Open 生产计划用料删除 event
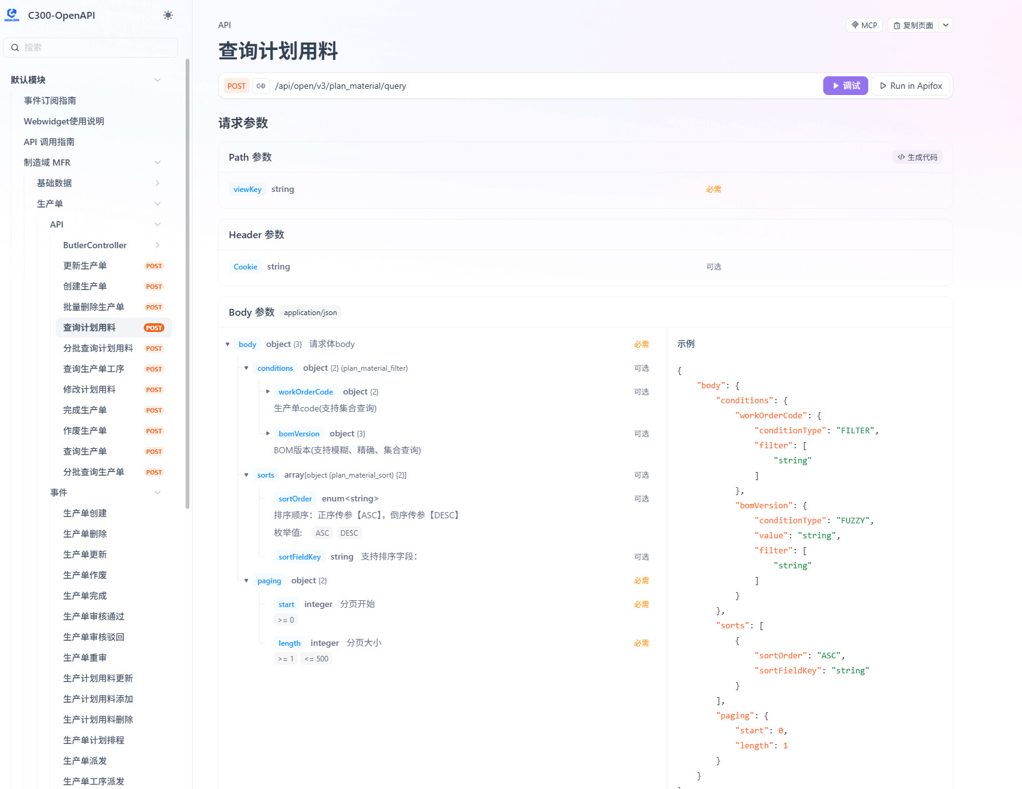 click(x=98, y=720)
